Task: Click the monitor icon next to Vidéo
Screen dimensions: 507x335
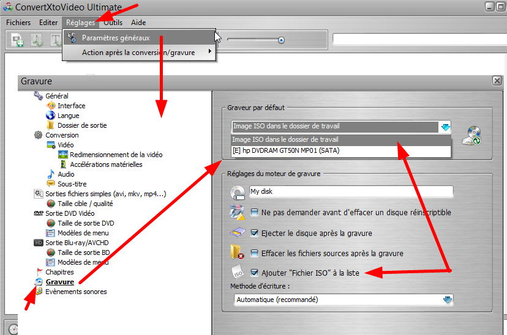Action: [51, 145]
